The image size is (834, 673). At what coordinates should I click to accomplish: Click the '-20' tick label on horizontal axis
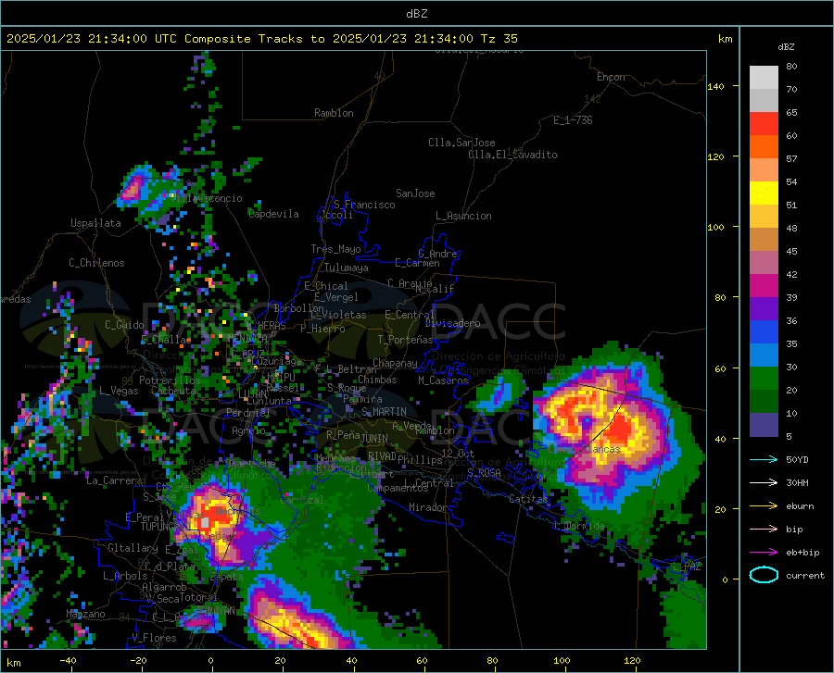(138, 661)
